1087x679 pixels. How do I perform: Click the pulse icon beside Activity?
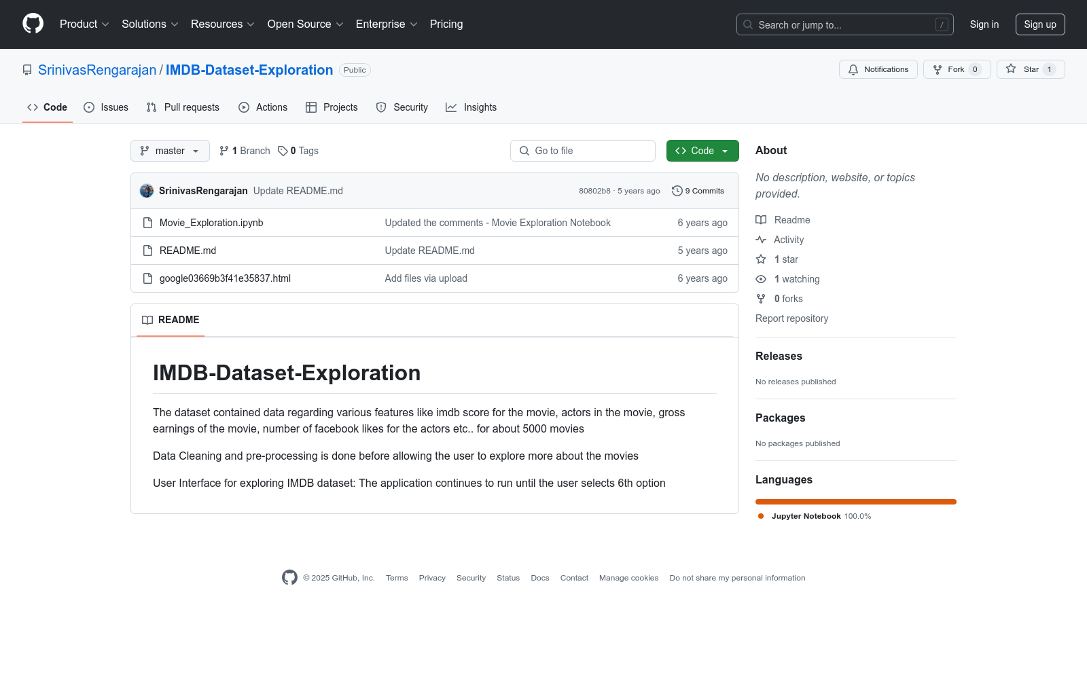coord(761,240)
